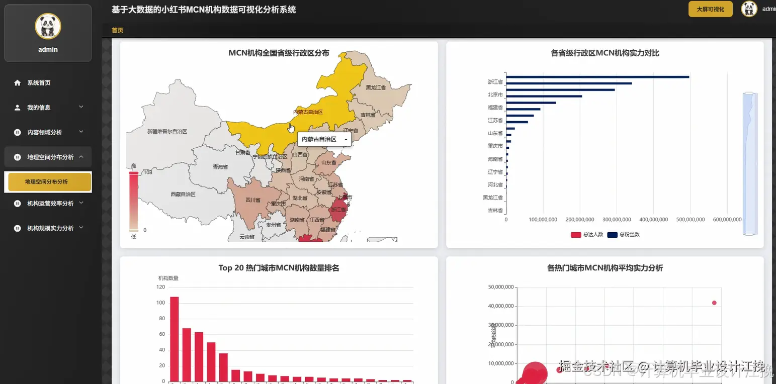This screenshot has width=776, height=384.
Task: Toggle the 总粉丝数 legend series
Action: tap(624, 235)
